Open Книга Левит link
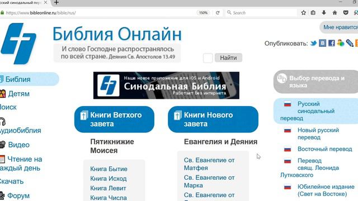 (x=108, y=188)
